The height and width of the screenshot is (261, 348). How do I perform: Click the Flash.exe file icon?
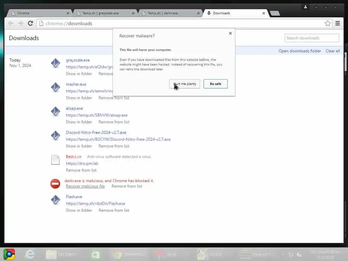(55, 200)
